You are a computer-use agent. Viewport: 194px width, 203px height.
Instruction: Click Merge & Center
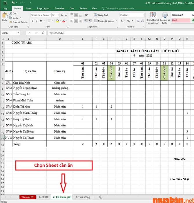click(104, 21)
